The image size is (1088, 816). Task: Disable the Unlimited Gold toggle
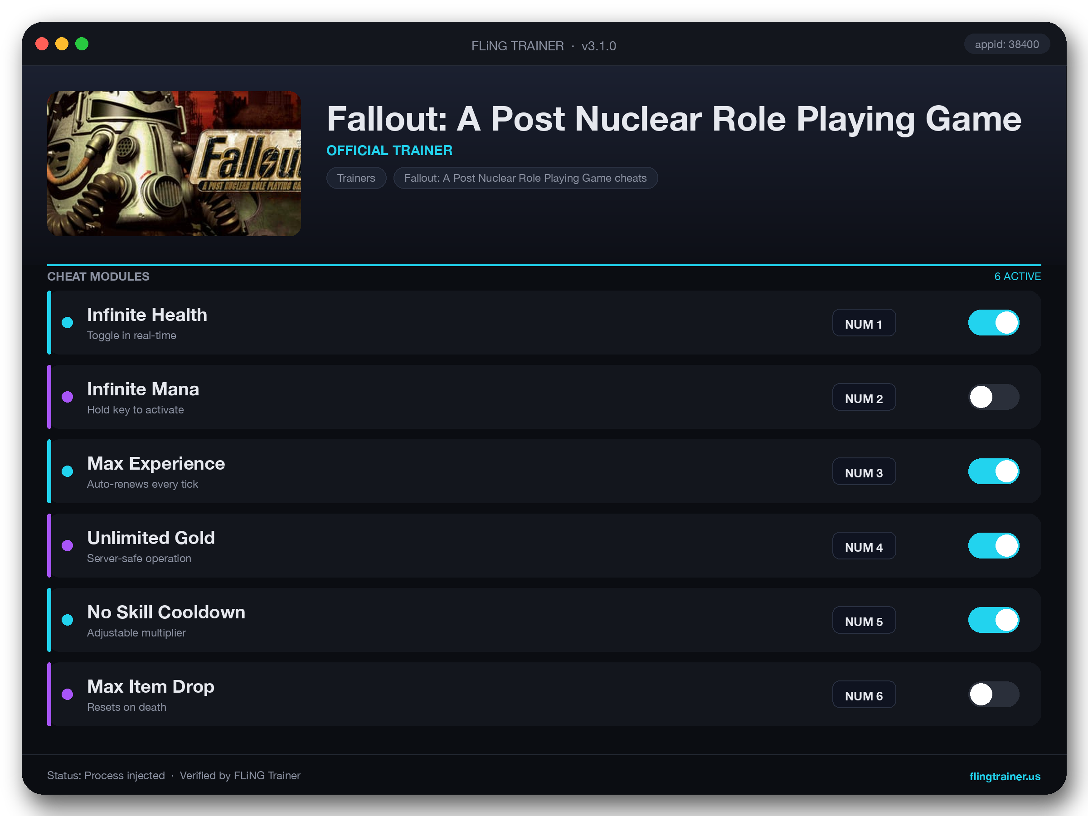click(994, 545)
